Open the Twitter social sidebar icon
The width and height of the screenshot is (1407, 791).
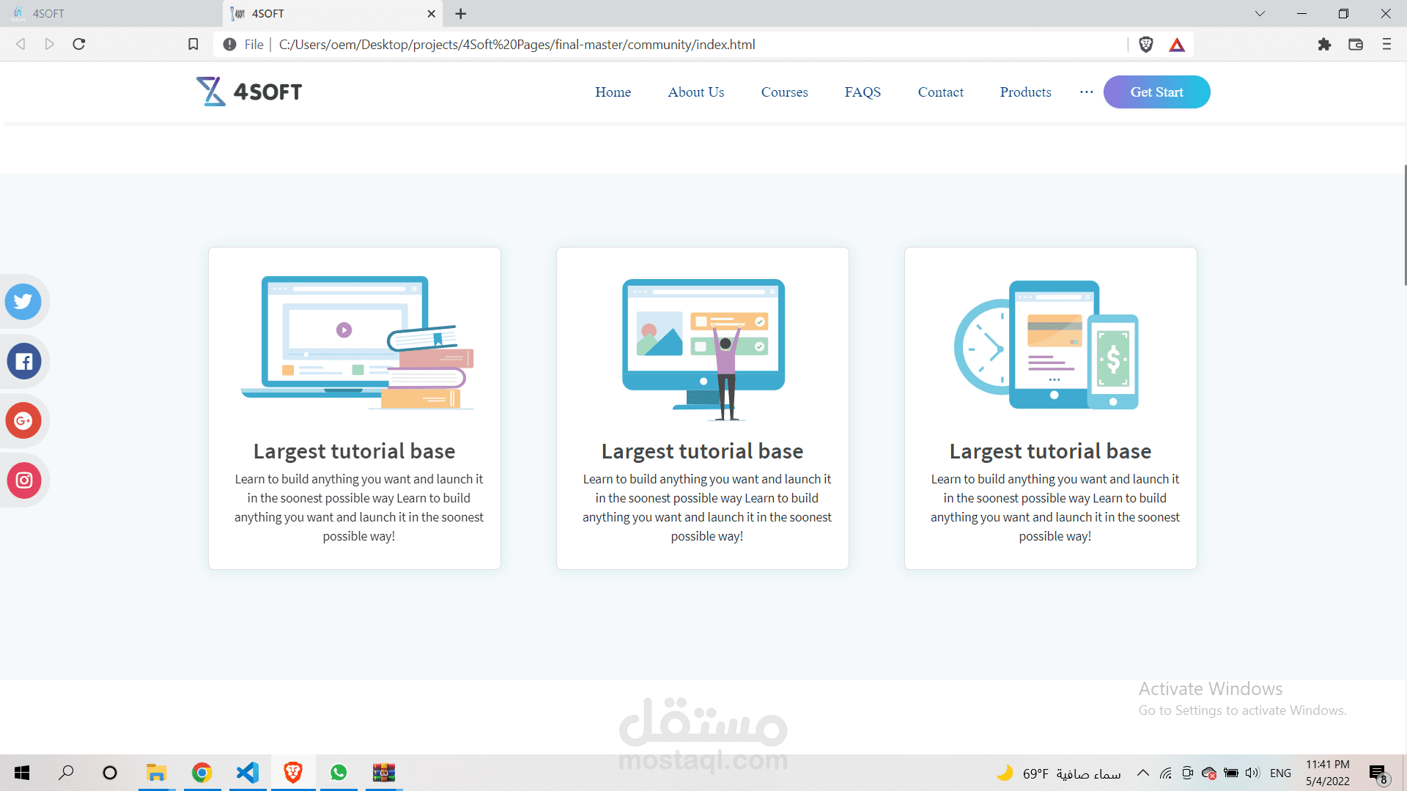[23, 301]
